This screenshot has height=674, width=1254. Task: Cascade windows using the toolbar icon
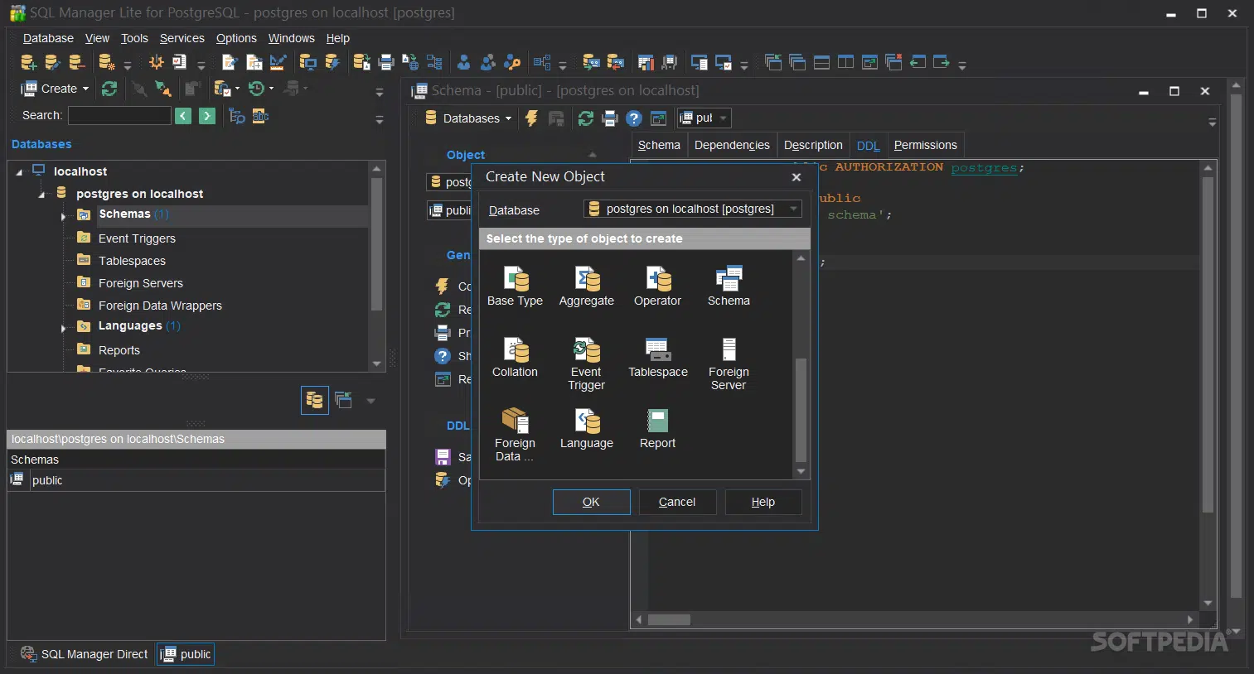click(x=797, y=62)
